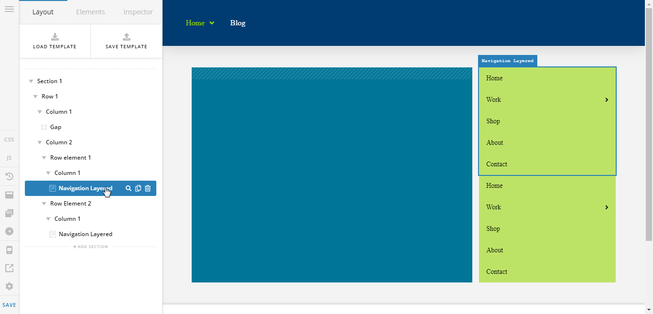
Task: Open the undo history clock icon
Action: pos(9,176)
